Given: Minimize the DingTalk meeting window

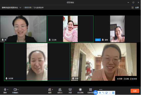Looking at the screenshot, I should tap(128, 3).
